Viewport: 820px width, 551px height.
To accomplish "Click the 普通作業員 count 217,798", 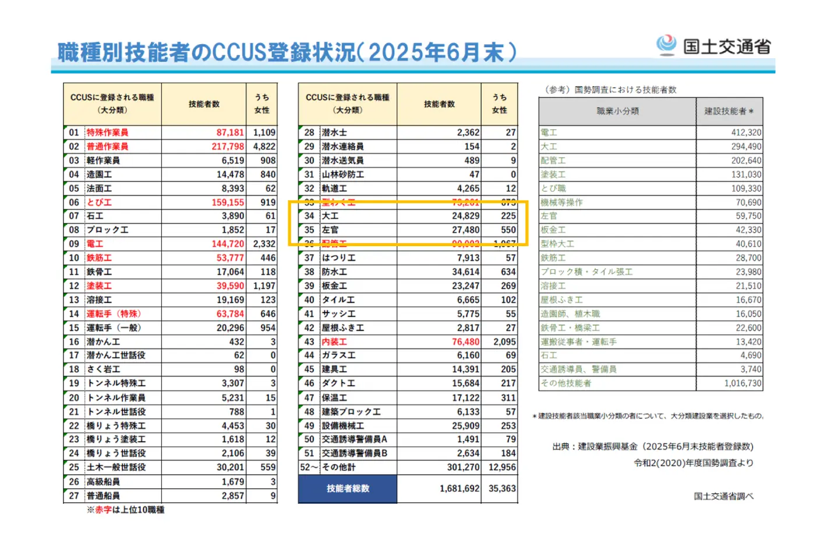I will coord(228,147).
